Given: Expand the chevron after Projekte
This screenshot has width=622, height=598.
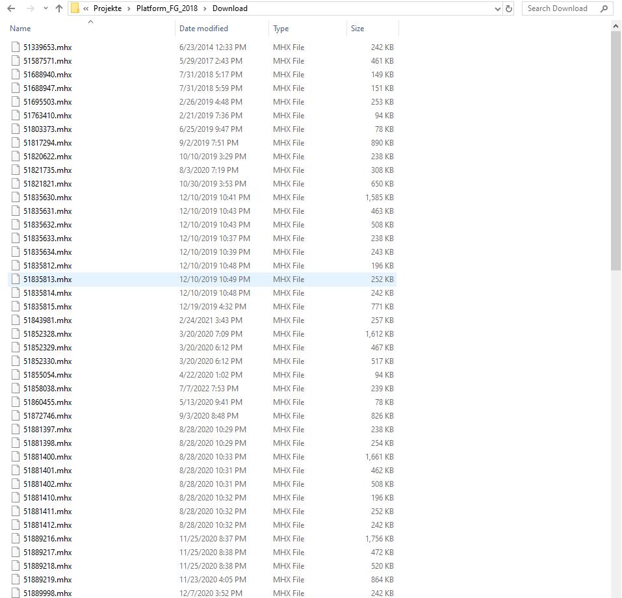Looking at the screenshot, I should click(129, 8).
